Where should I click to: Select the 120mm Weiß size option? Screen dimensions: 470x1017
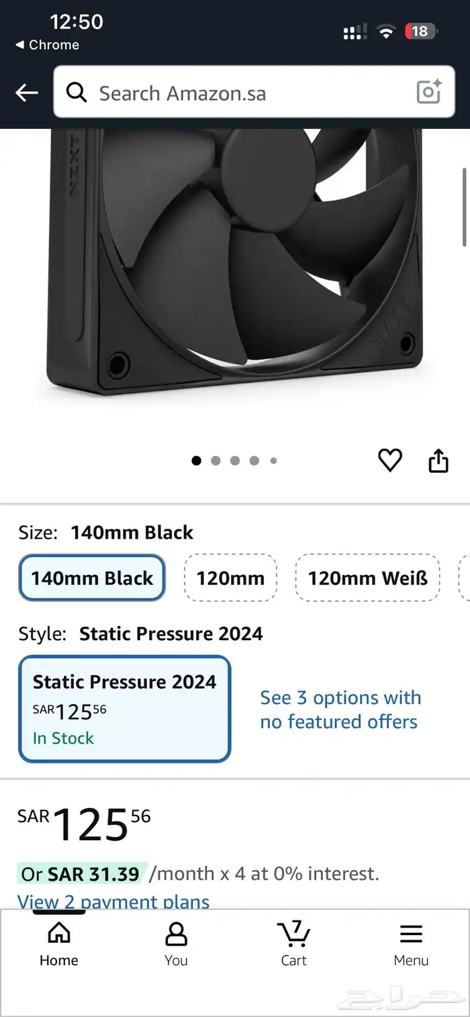(x=367, y=578)
